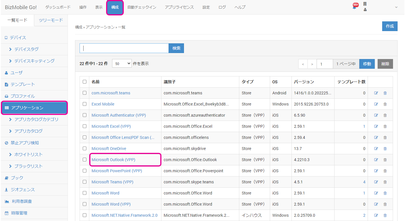The width and height of the screenshot is (405, 221).
Task: Delete Microsoft Teams (VPP) using trash icon
Action: point(385,182)
